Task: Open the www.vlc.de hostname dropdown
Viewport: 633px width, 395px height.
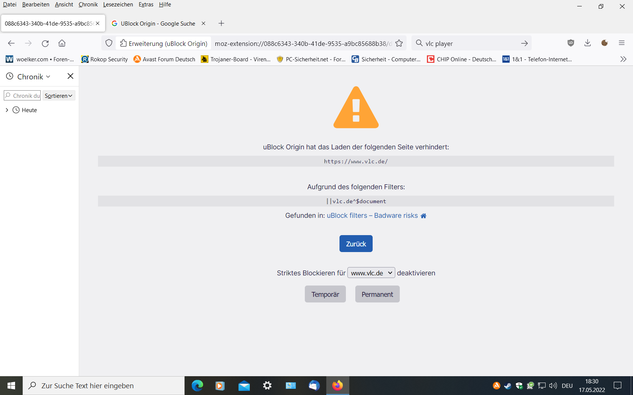Action: 371,273
